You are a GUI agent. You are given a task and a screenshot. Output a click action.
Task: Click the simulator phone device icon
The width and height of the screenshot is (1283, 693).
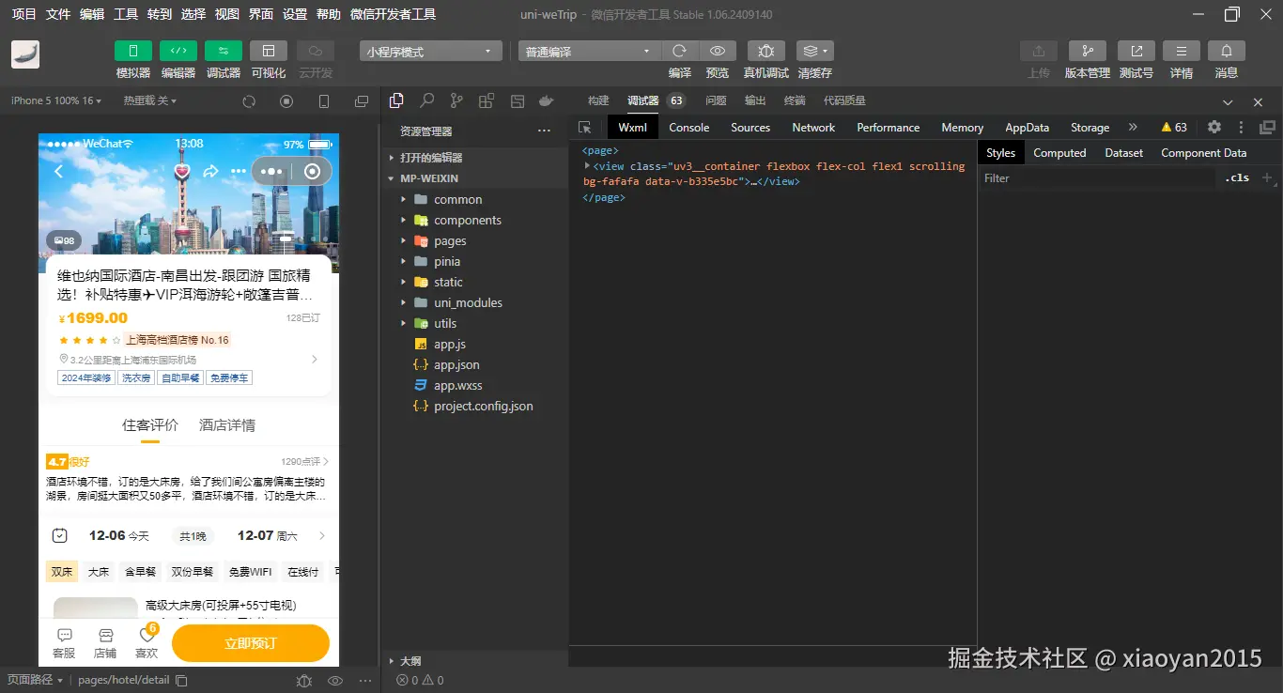point(324,101)
